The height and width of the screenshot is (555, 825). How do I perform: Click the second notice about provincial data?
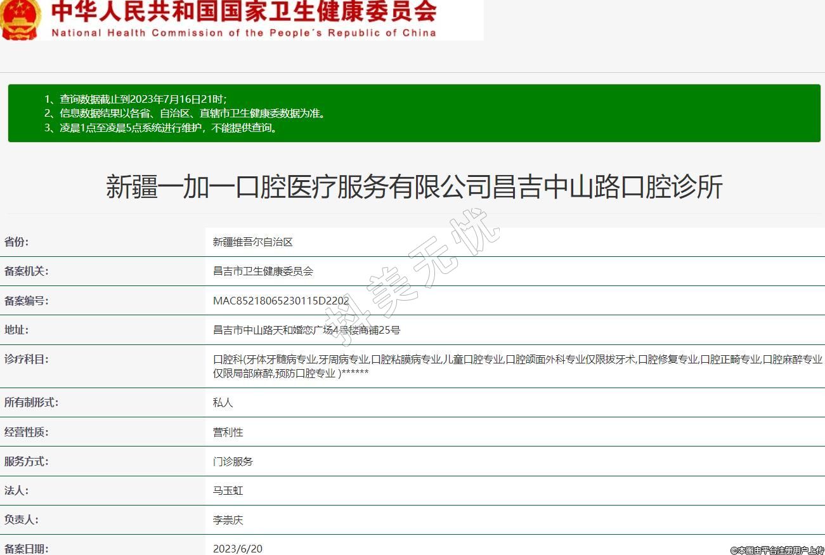[185, 114]
